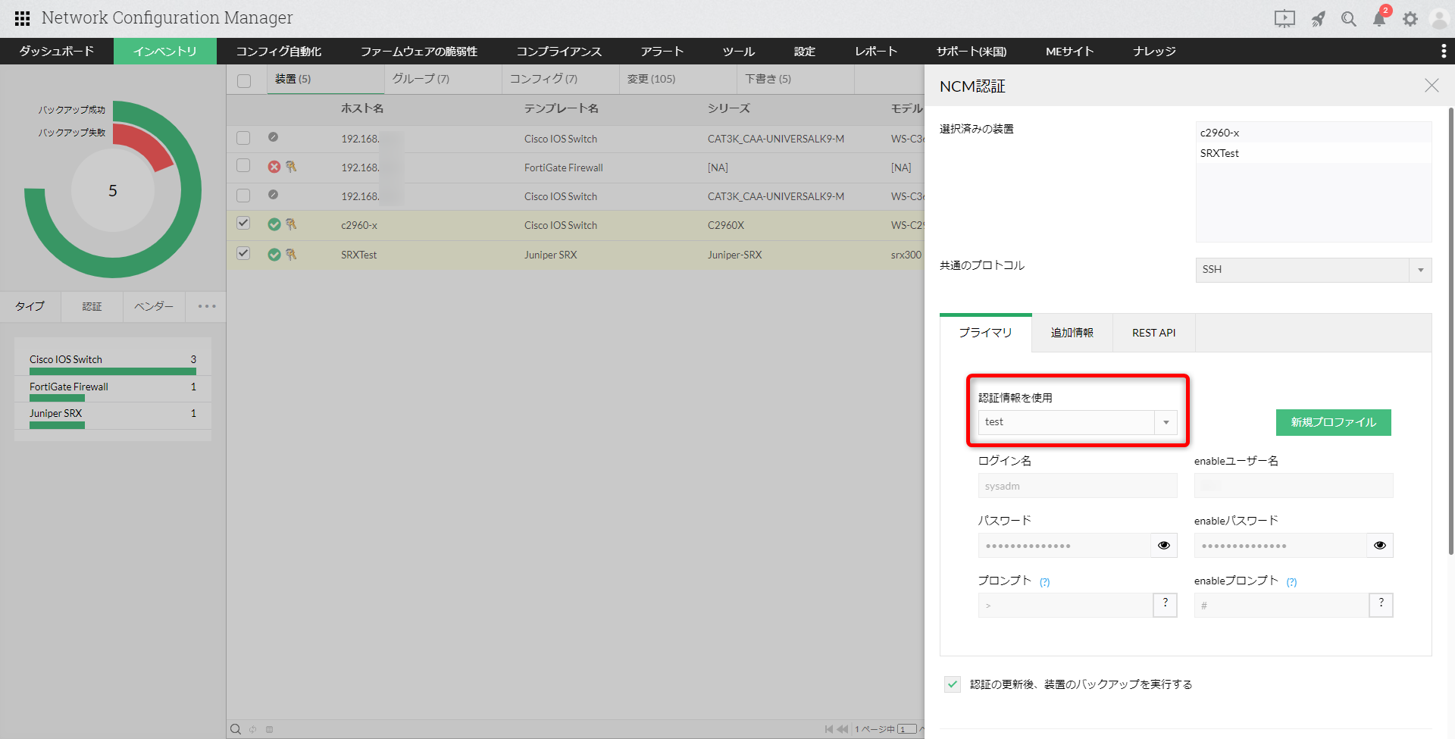Uncheck the SRXTest row checkbox
This screenshot has height=739, width=1455.
[x=243, y=254]
